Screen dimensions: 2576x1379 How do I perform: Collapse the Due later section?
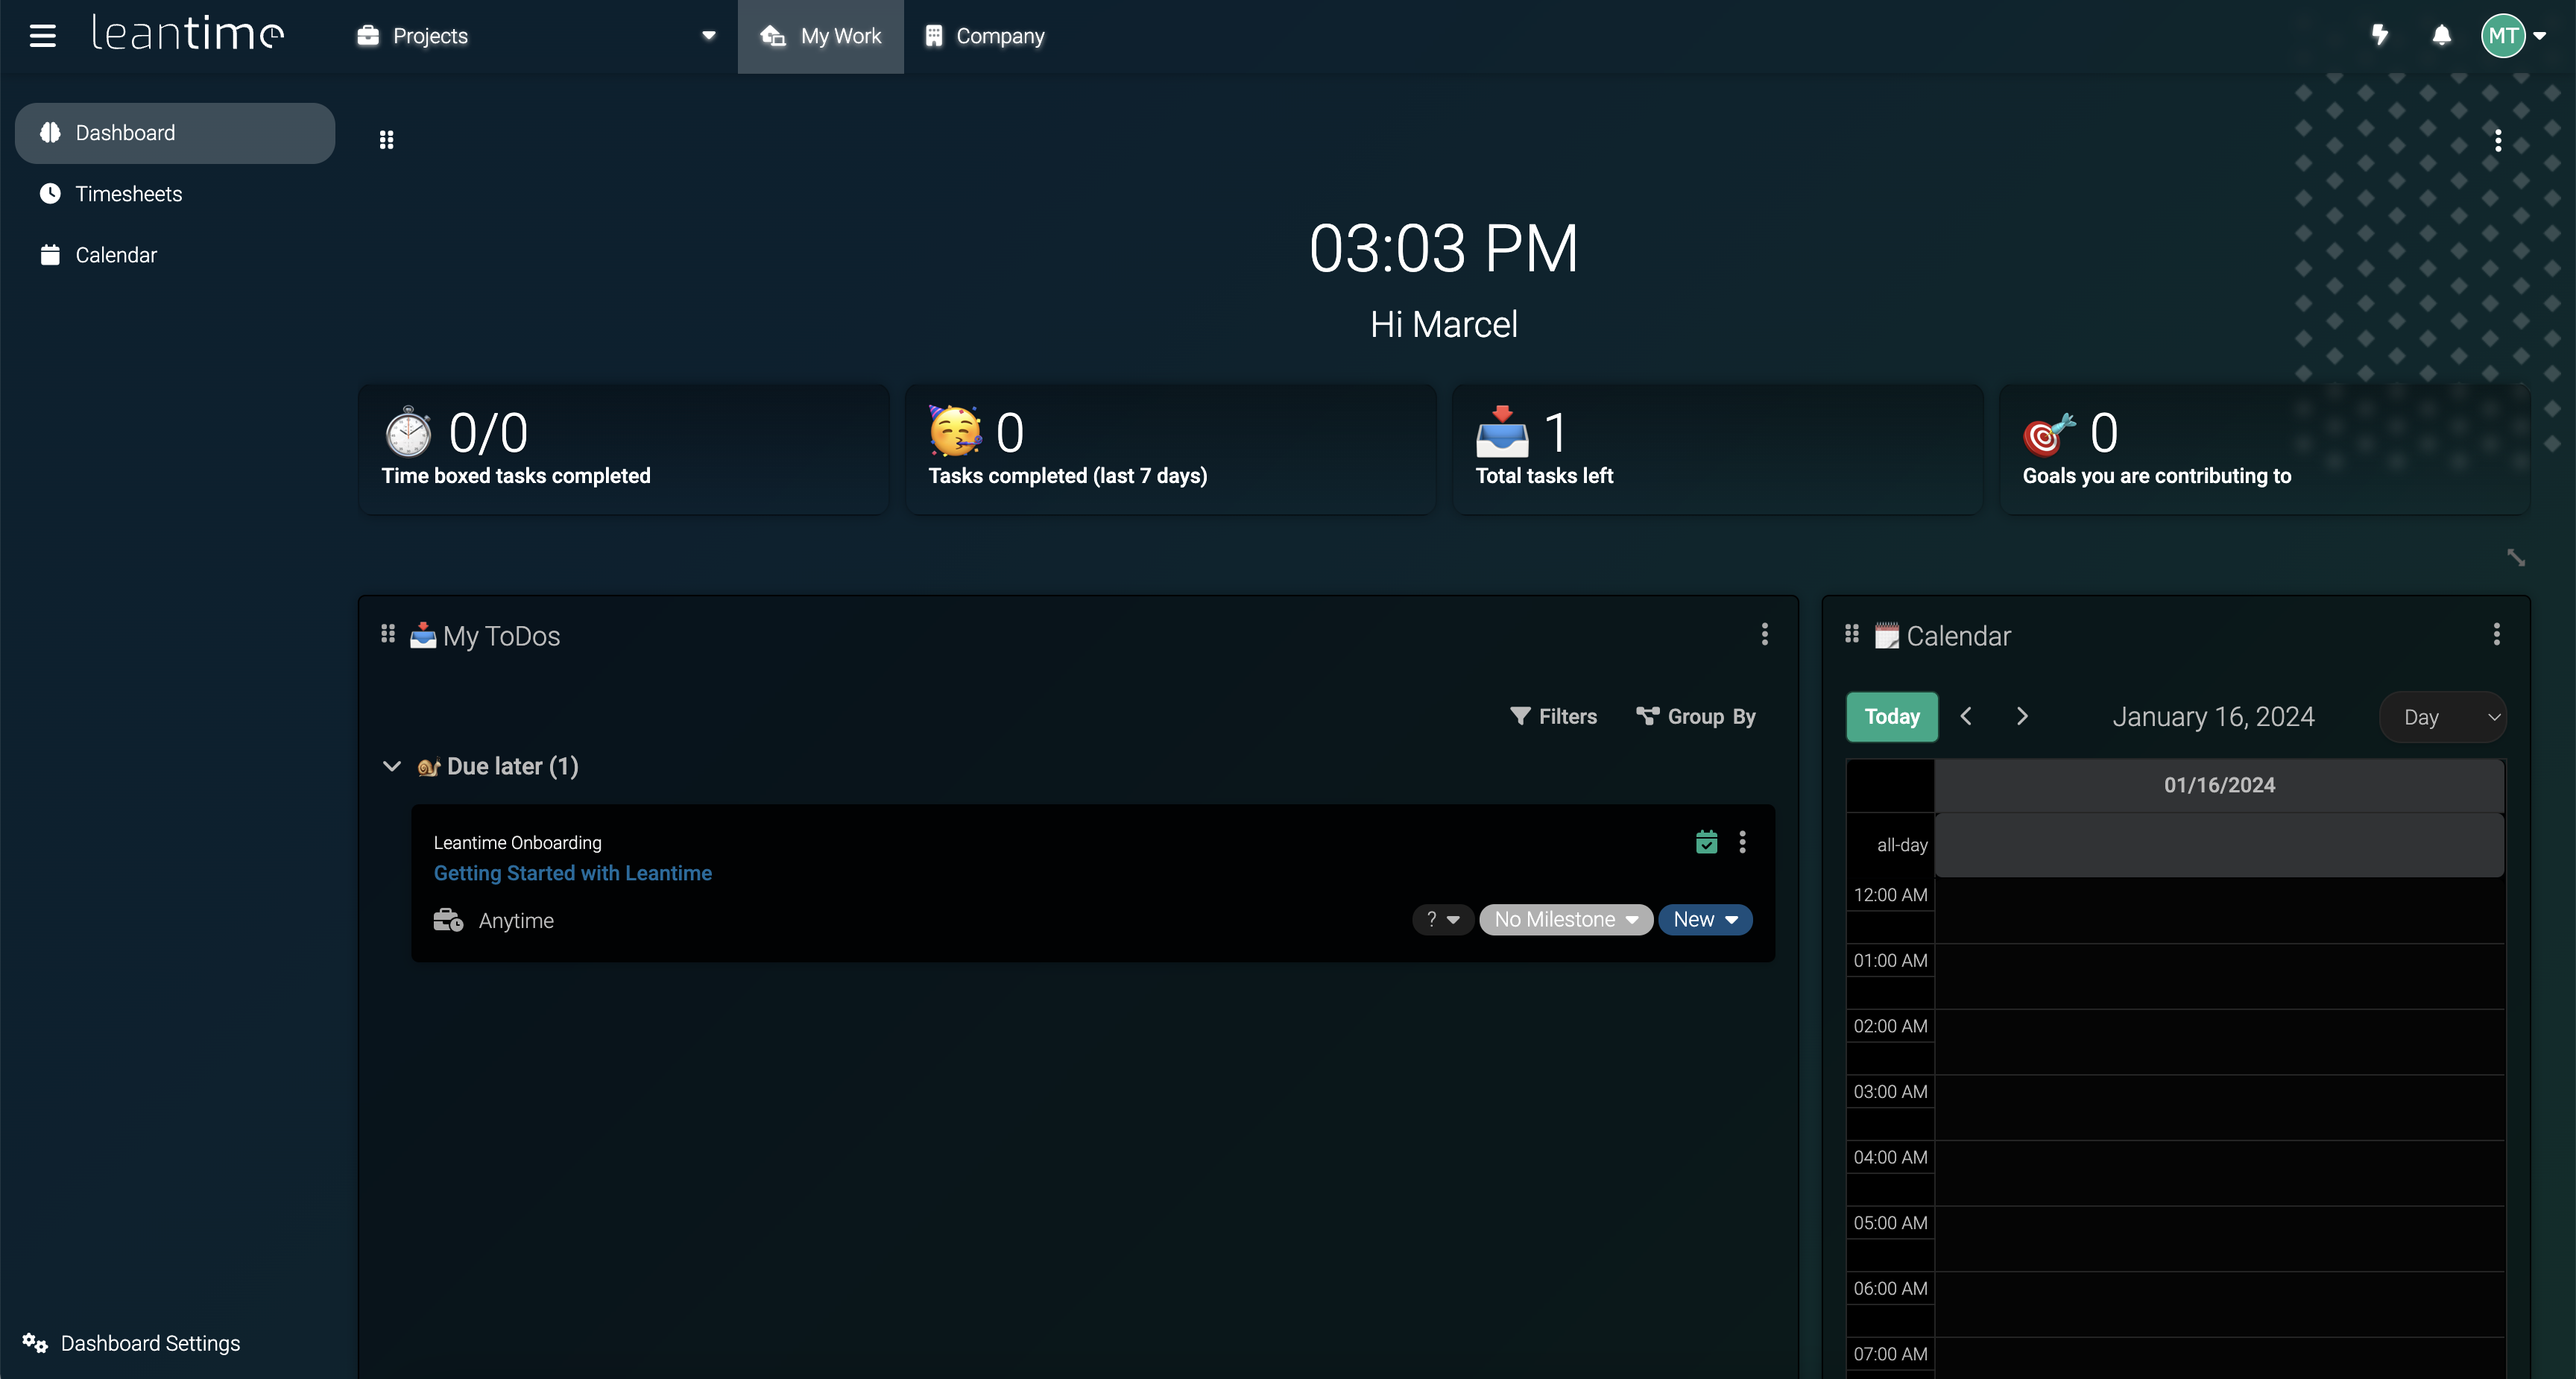point(392,766)
